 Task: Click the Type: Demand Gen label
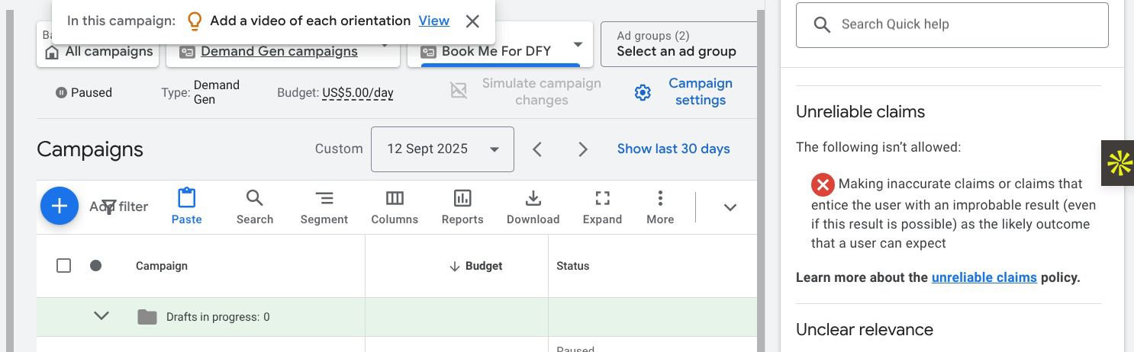click(x=201, y=92)
